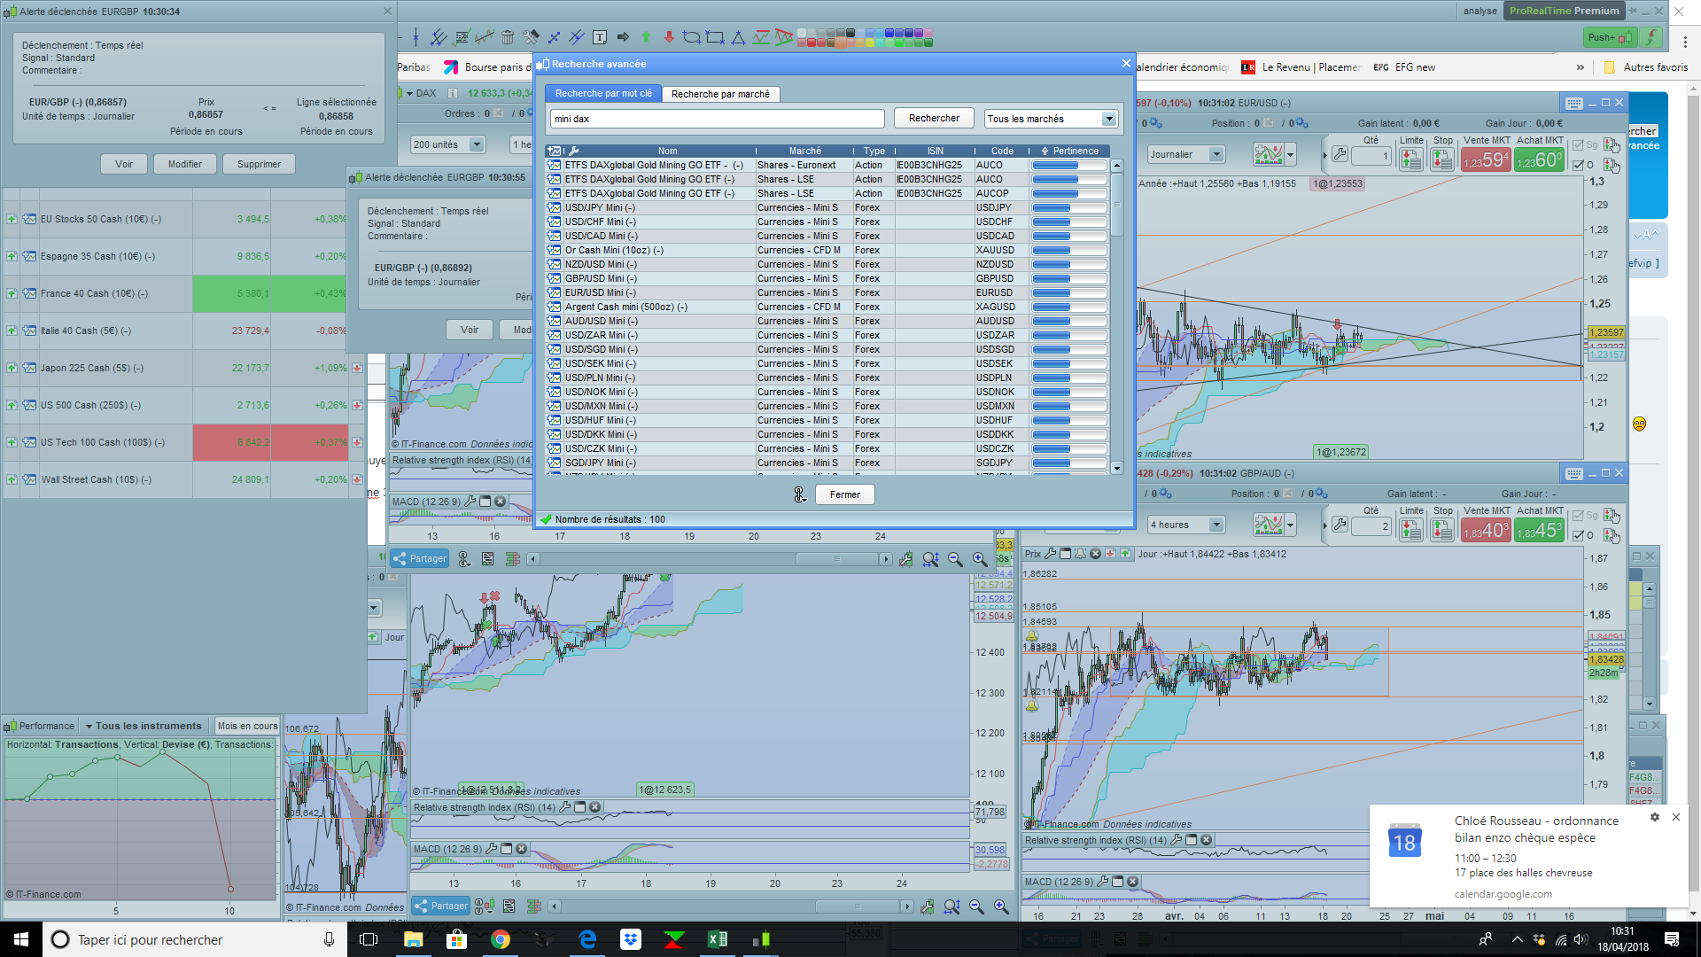The width and height of the screenshot is (1701, 957).
Task: Click the Rechercher button
Action: point(934,118)
